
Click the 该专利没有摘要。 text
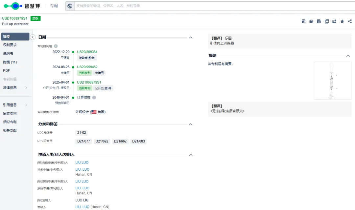click(221, 64)
